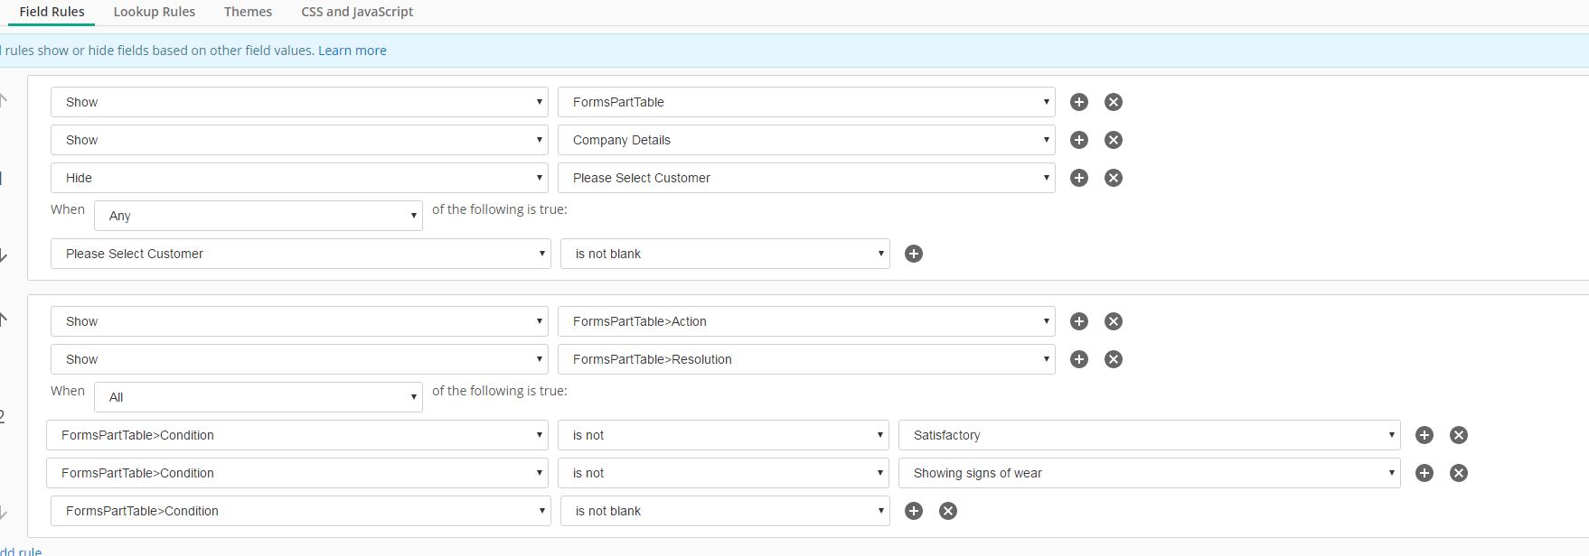1589x556 pixels.
Task: Remove the last Condition is not blank row
Action: coord(948,511)
